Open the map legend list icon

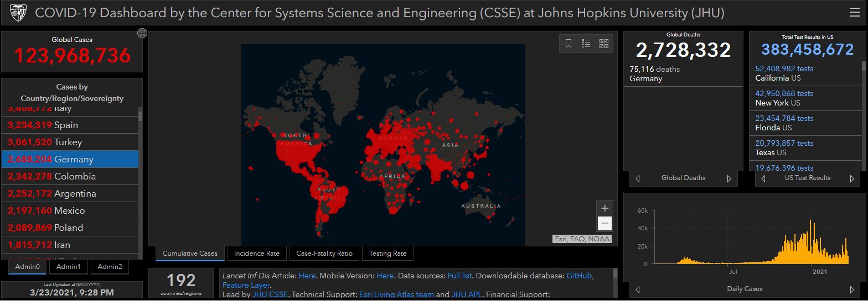point(586,44)
